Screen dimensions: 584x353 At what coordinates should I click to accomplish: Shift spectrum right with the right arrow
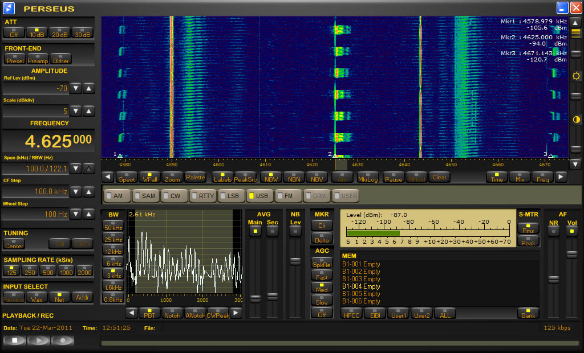pyautogui.click(x=561, y=177)
